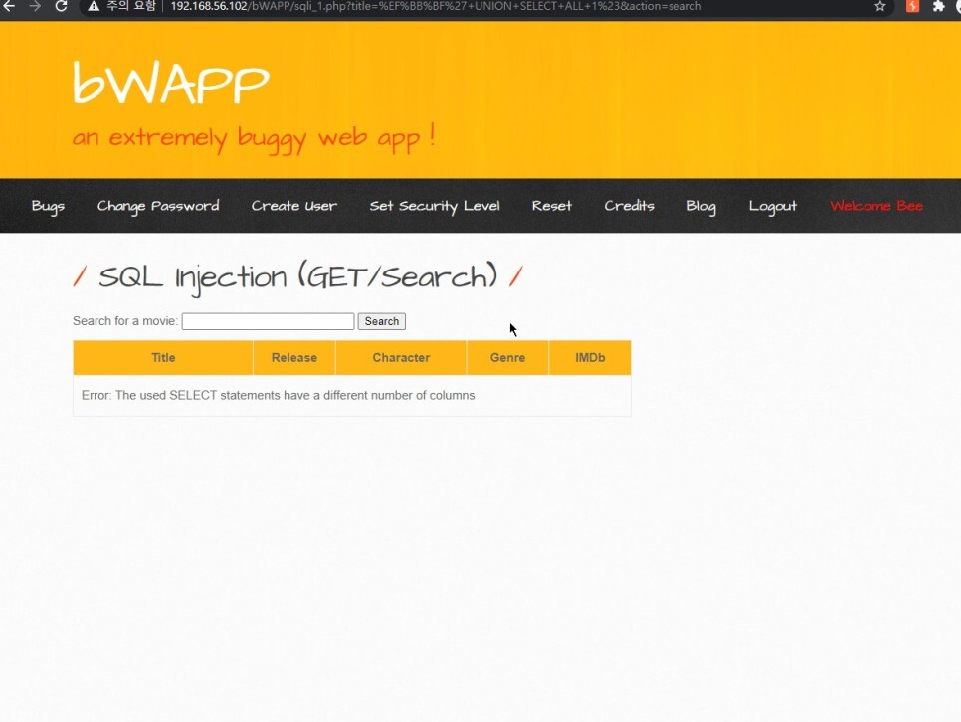The height and width of the screenshot is (722, 961).
Task: Select the Genre column header
Action: (507, 357)
